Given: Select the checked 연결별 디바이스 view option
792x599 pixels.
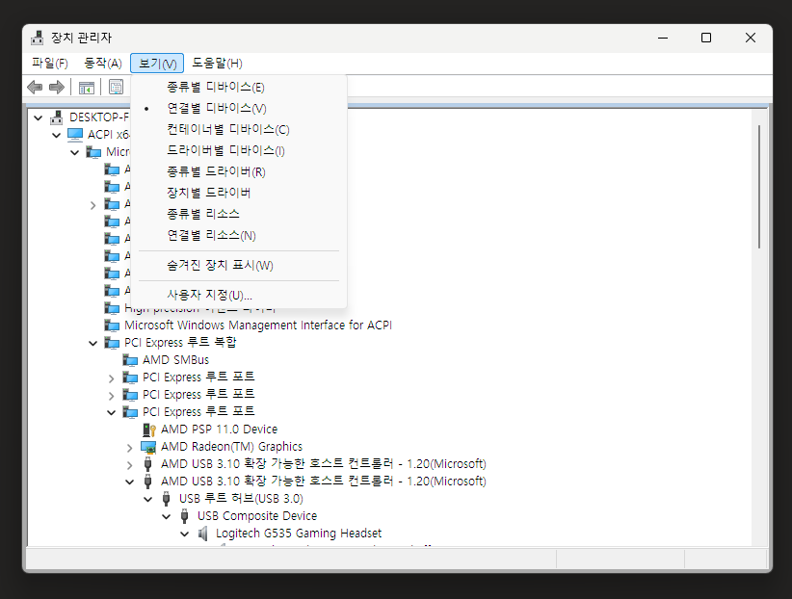Looking at the screenshot, I should tap(217, 108).
